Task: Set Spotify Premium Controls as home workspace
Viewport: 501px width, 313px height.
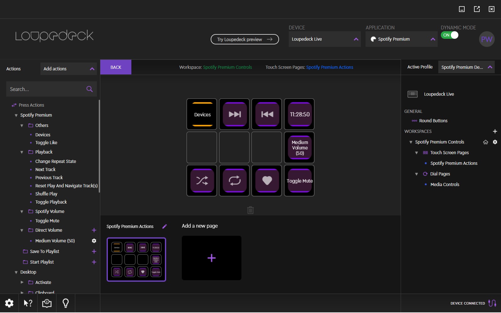Action: click(486, 142)
